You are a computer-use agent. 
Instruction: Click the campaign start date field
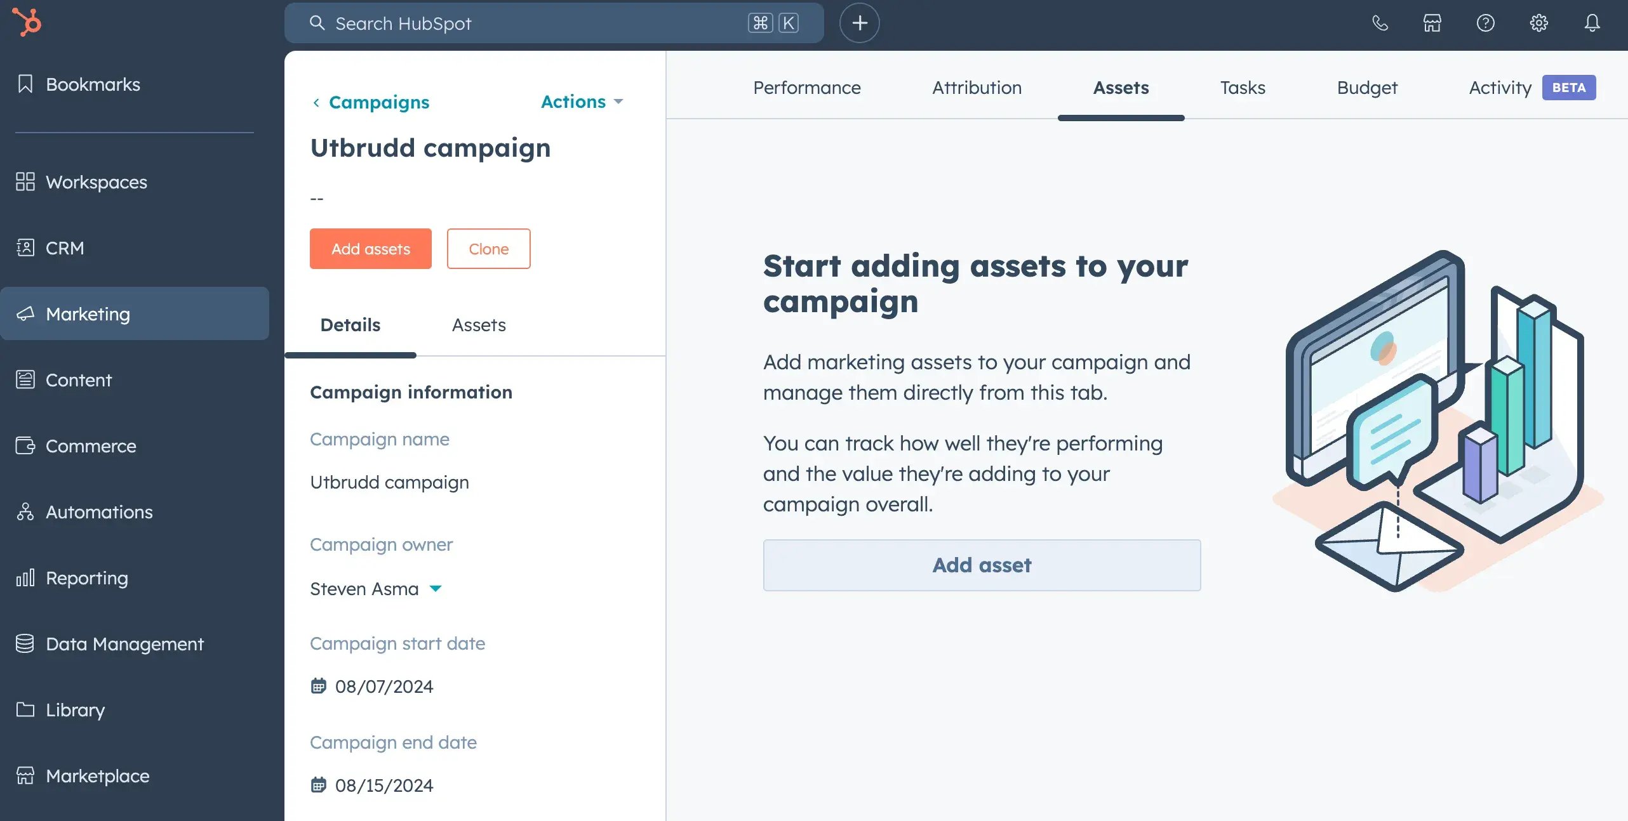(384, 687)
